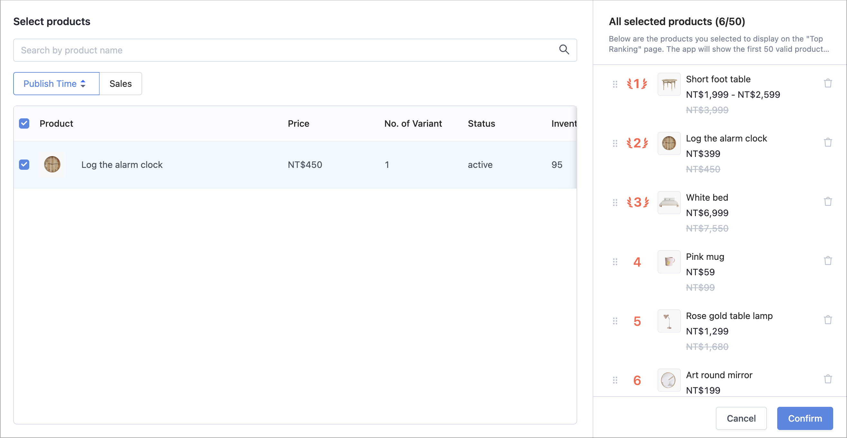Viewport: 847px width, 438px height.
Task: Click the 'active' status cell
Action: [x=480, y=164]
